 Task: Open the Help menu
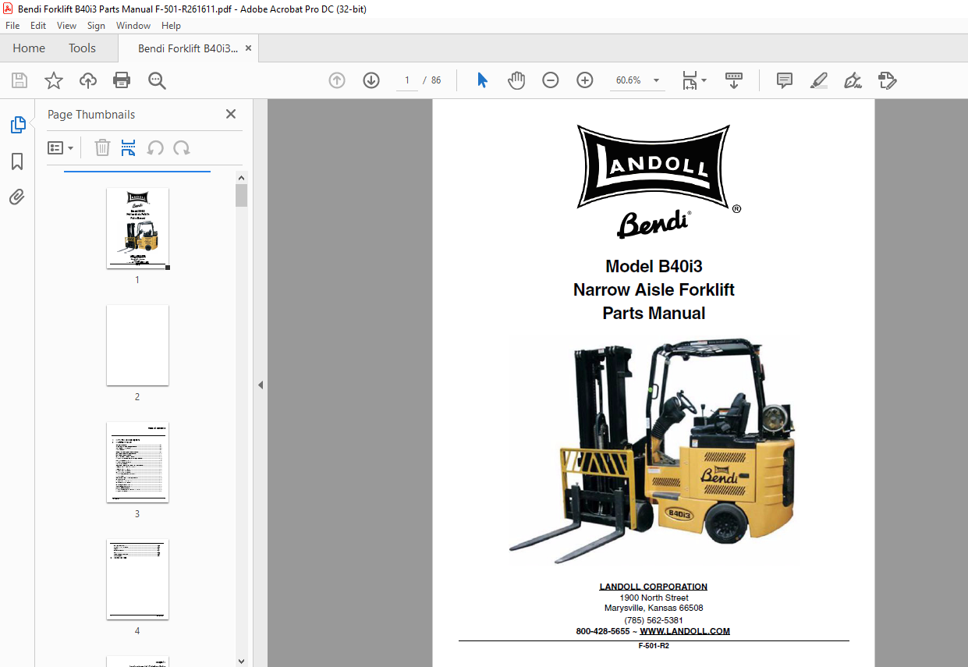(171, 26)
